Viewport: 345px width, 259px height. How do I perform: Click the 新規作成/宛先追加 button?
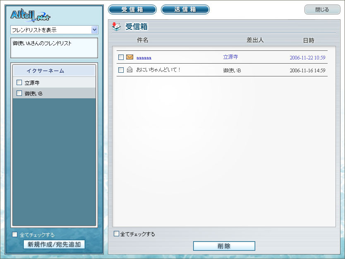(x=54, y=245)
